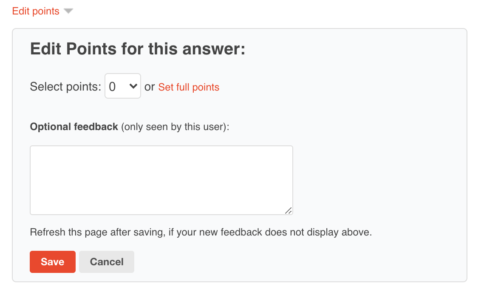
Task: Click the "0" value in points selector
Action: [x=113, y=87]
